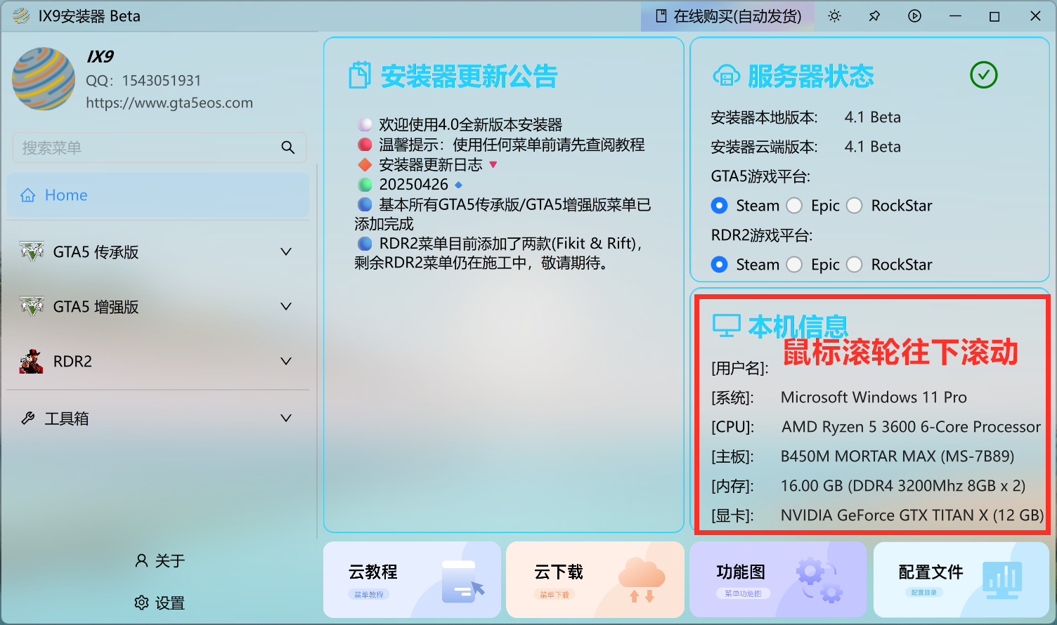Click the 温馨提示 announcement line

point(512,145)
